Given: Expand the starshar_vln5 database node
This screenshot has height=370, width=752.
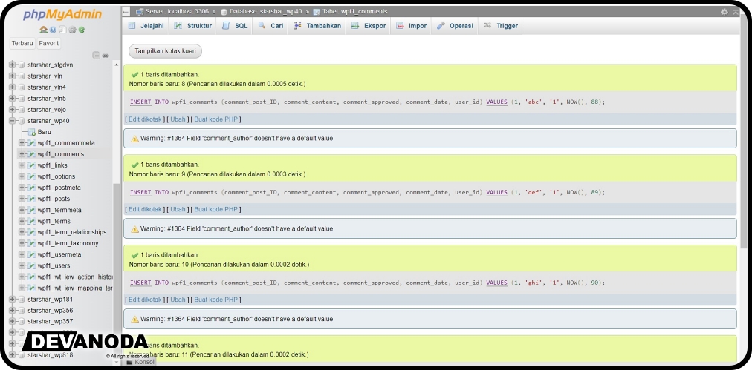Looking at the screenshot, I should point(13,98).
